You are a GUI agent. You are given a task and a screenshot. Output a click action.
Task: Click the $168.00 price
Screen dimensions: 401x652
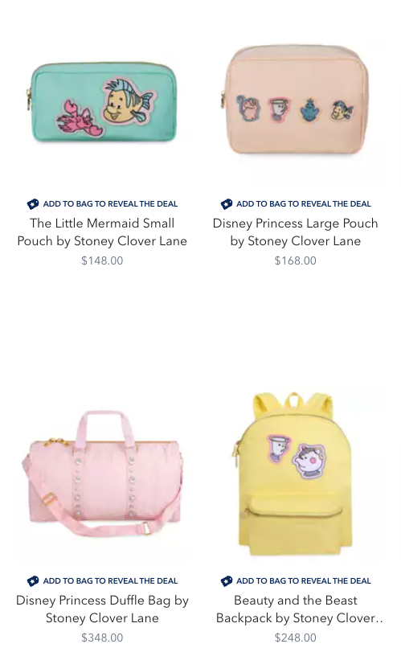[x=296, y=260]
